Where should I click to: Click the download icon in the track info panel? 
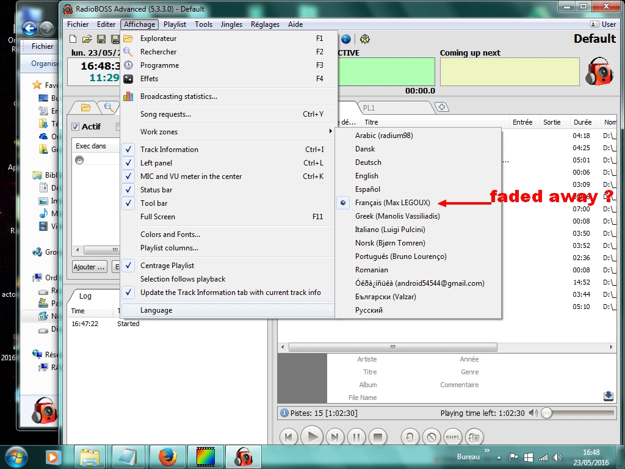(x=609, y=396)
